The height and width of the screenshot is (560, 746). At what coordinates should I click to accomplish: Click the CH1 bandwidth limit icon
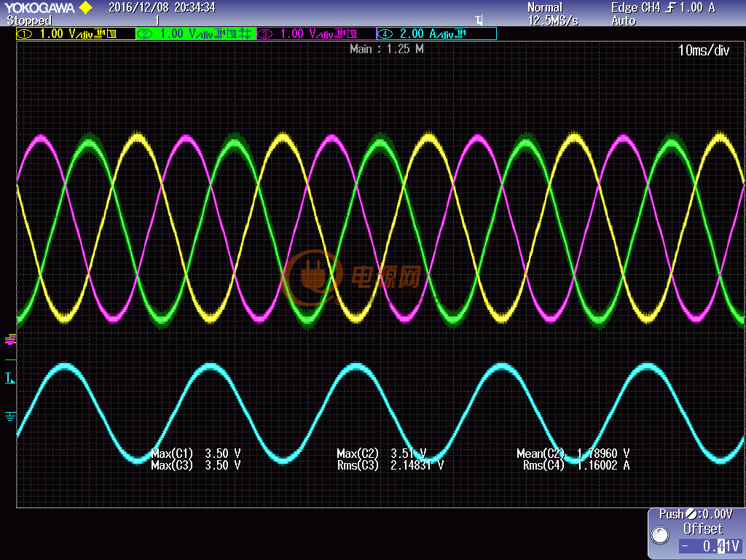111,34
